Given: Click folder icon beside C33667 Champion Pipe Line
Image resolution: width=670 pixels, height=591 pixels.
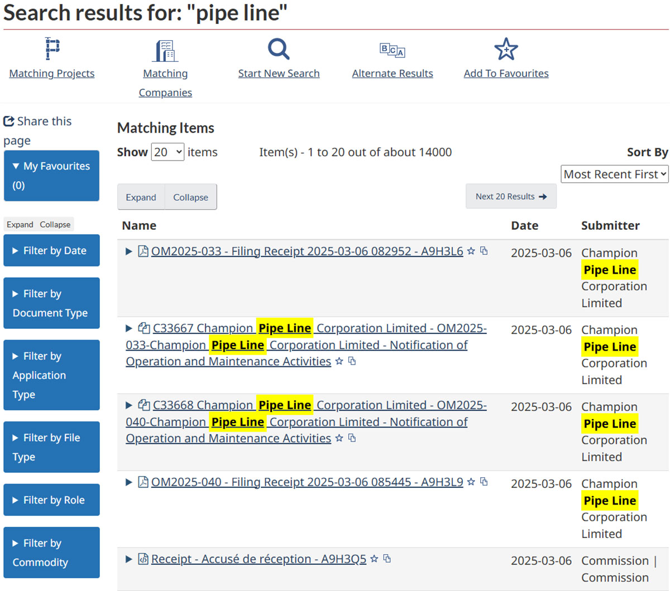Looking at the screenshot, I should pos(144,328).
